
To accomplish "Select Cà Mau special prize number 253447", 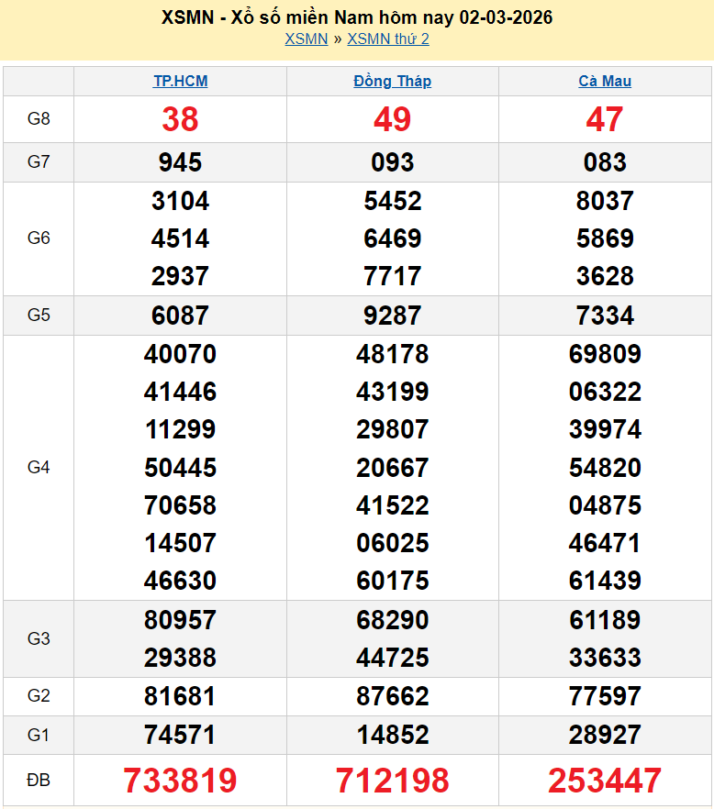I will point(605,781).
